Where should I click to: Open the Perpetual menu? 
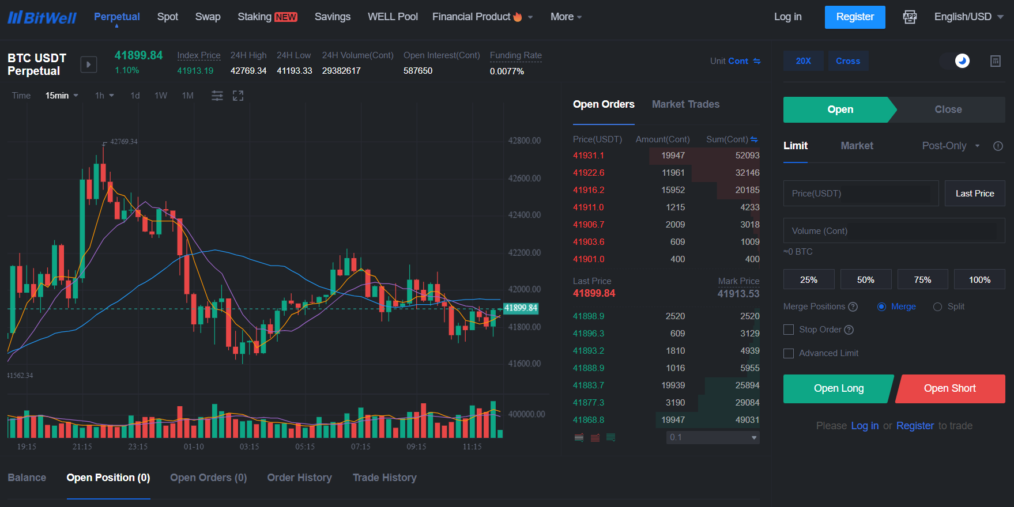click(x=117, y=17)
